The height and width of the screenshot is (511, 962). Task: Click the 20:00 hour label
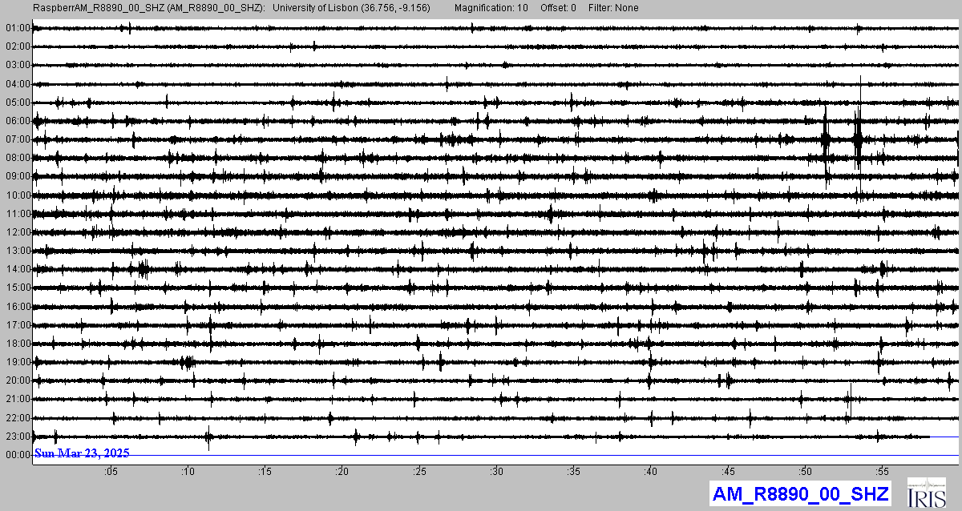tap(18, 380)
